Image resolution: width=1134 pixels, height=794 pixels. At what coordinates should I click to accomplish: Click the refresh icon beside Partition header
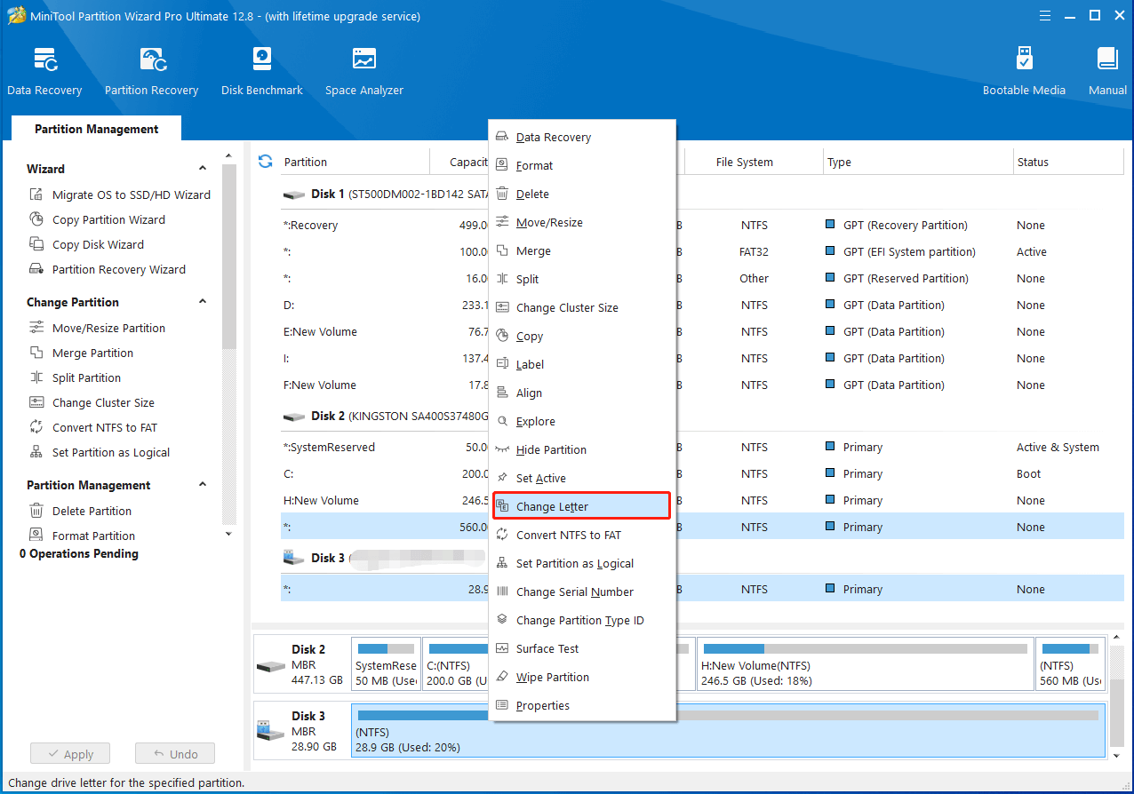tap(265, 161)
